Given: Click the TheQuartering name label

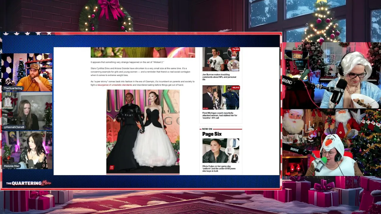Looking at the screenshot, I should (x=13, y=88).
